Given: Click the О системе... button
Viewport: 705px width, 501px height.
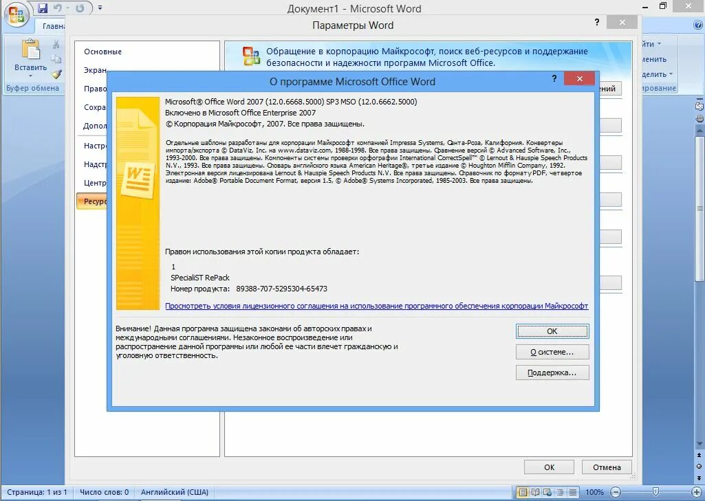Looking at the screenshot, I should point(552,352).
